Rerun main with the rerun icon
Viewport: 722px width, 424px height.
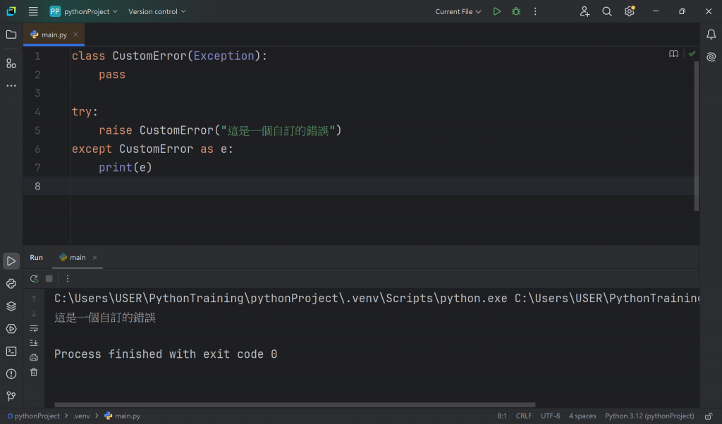pyautogui.click(x=34, y=279)
